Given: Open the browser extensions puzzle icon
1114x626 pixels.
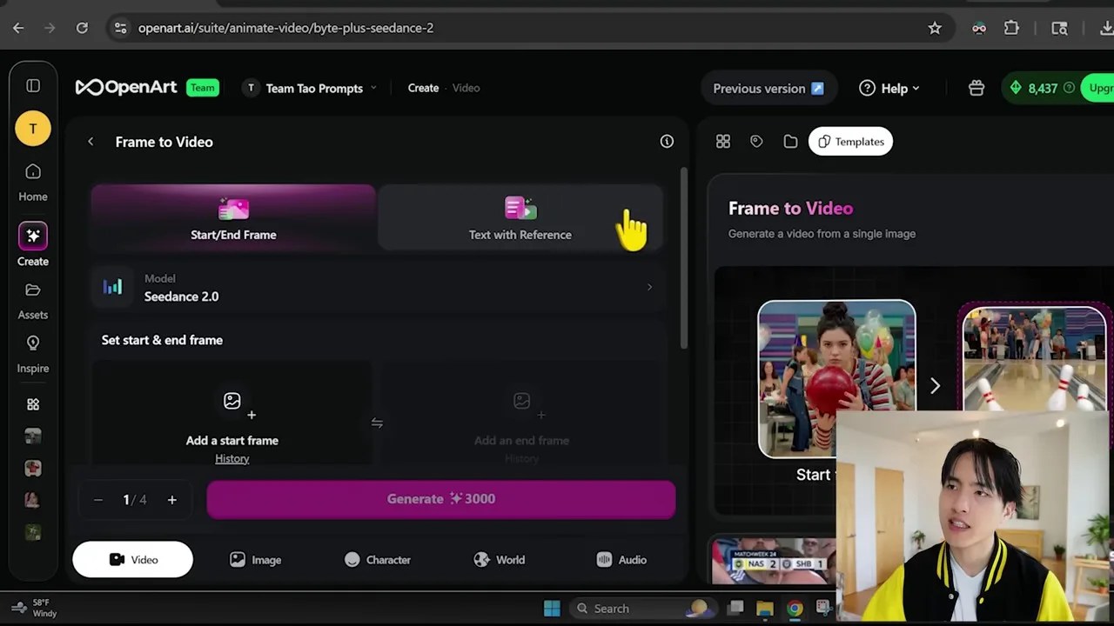Looking at the screenshot, I should pos(1011,28).
